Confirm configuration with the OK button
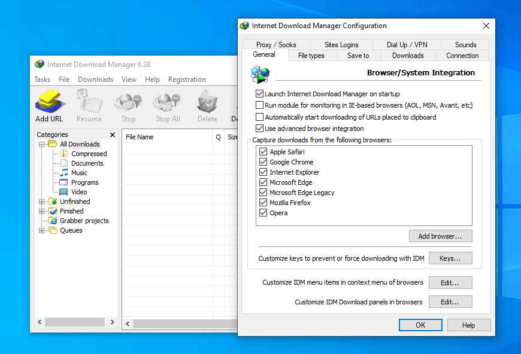 [x=420, y=325]
